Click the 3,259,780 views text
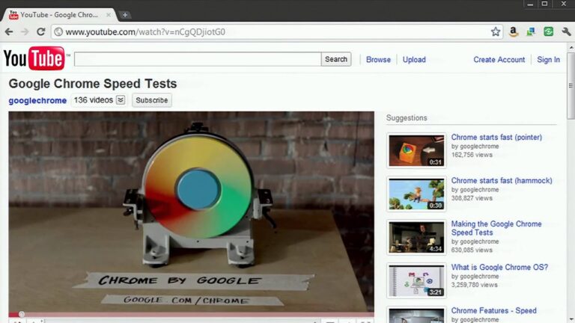Image resolution: width=575 pixels, height=323 pixels. pyautogui.click(x=474, y=285)
